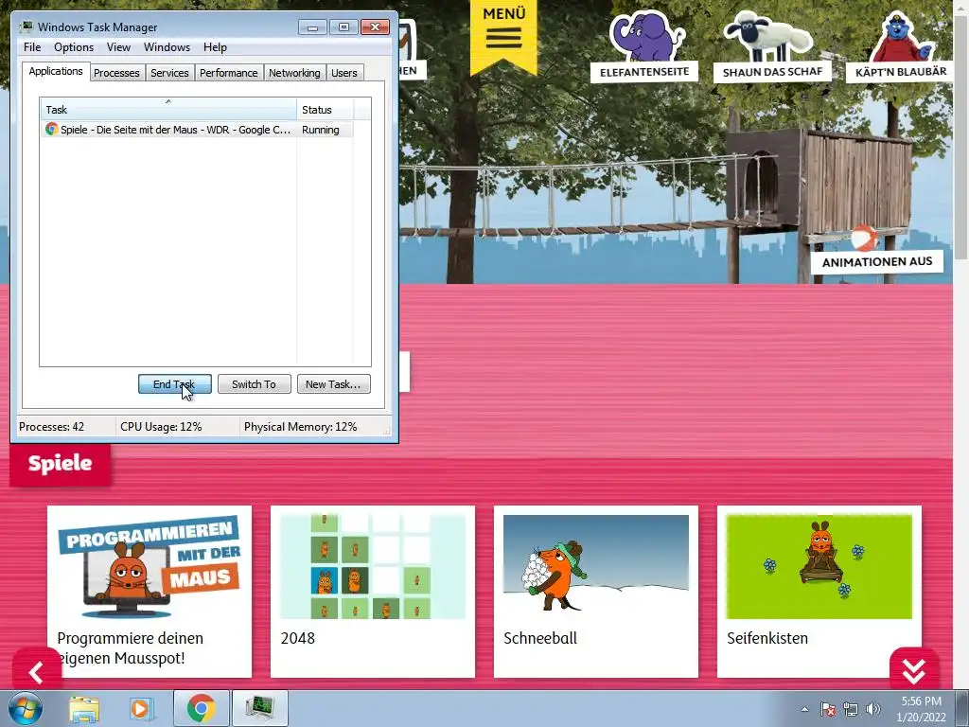Open the Programmieren mit der Maus thumbnail
The height and width of the screenshot is (727, 969).
150,567
